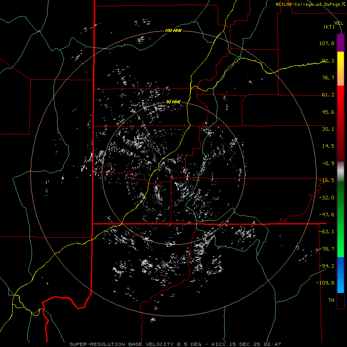The image size is (347, 347).
Task: Click the TH threshold legend label
Action: 331,300
